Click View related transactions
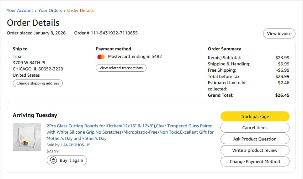Screen dimensions: 303x179 (x=121, y=68)
